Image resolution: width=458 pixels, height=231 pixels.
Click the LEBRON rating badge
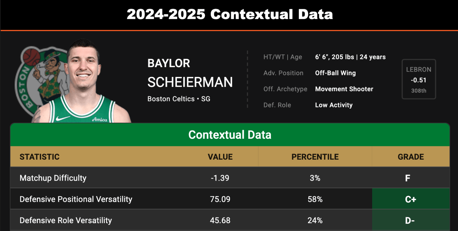(x=419, y=79)
